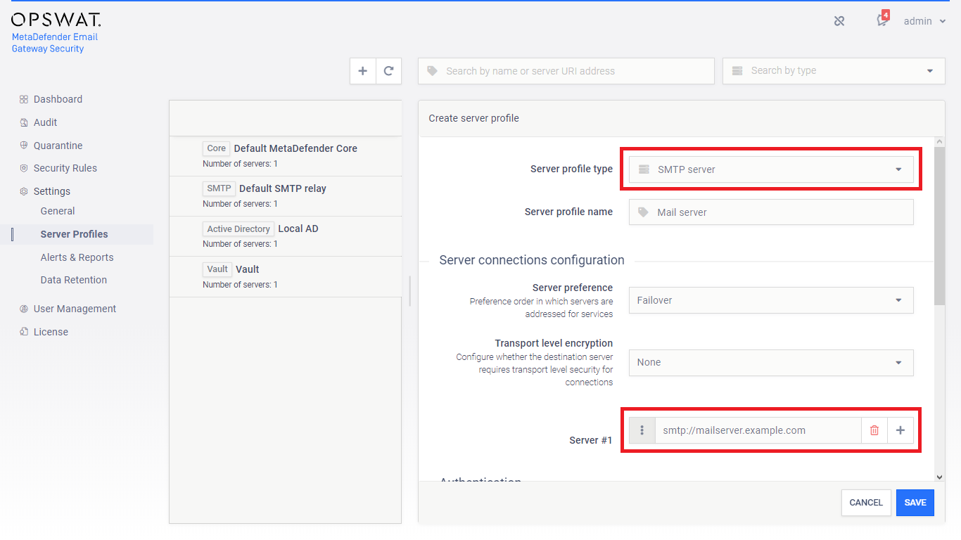Click the form scrollbar up arrow
This screenshot has height=540, width=961.
(939, 142)
